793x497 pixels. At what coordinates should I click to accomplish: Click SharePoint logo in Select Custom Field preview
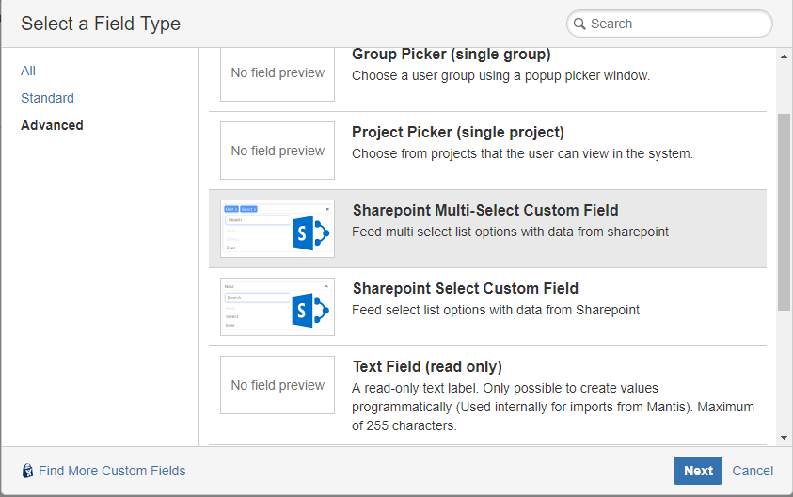(309, 308)
